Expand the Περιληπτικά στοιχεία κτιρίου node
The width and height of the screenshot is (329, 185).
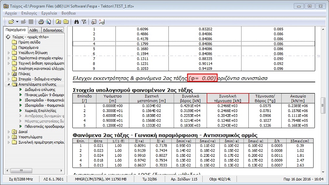click(x=9, y=58)
